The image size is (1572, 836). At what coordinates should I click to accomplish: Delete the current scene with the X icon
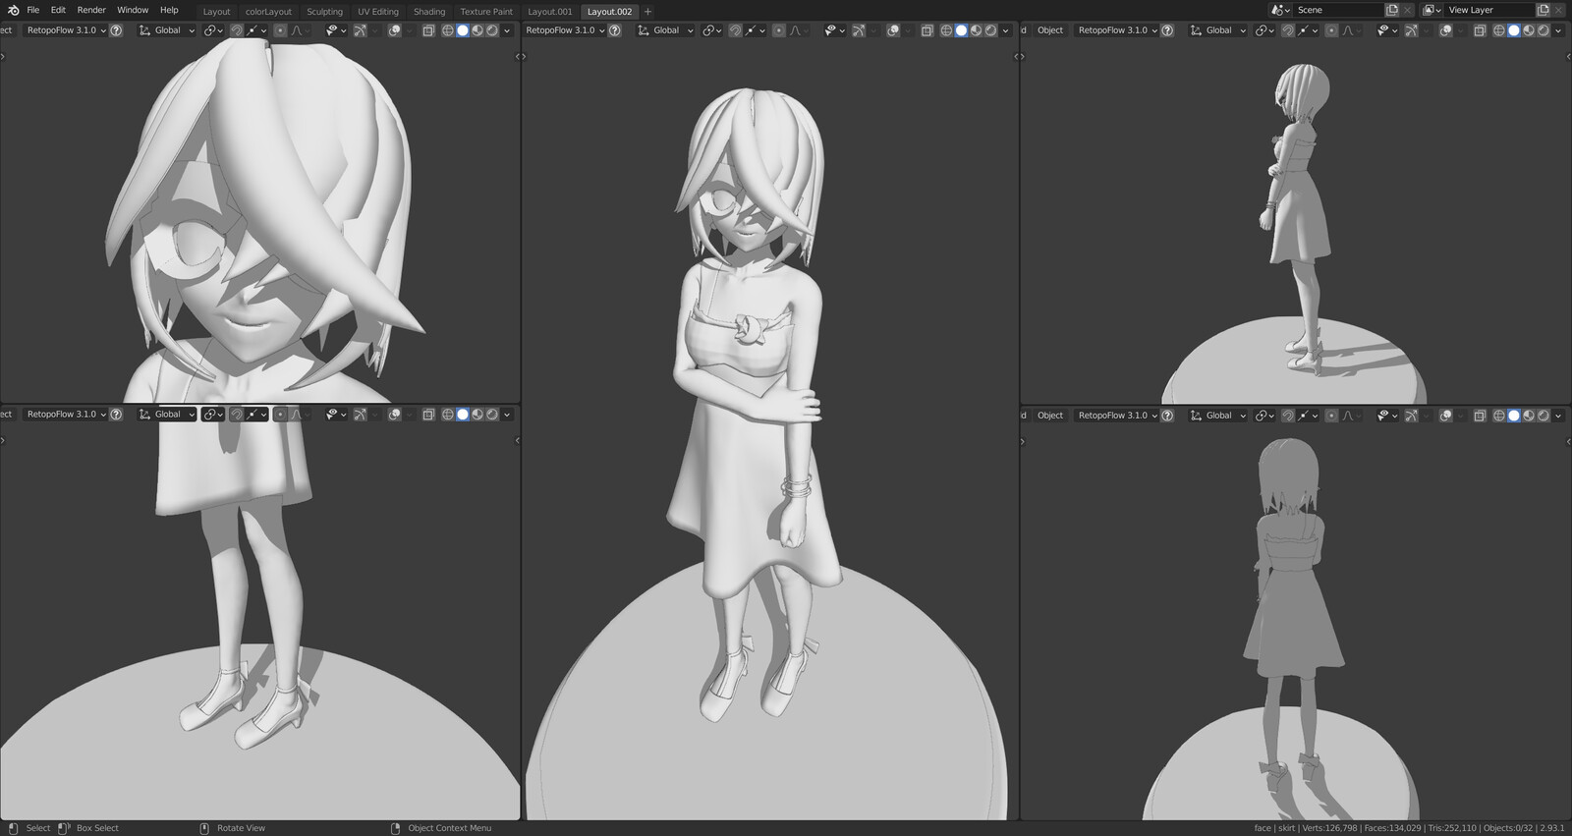(x=1408, y=10)
